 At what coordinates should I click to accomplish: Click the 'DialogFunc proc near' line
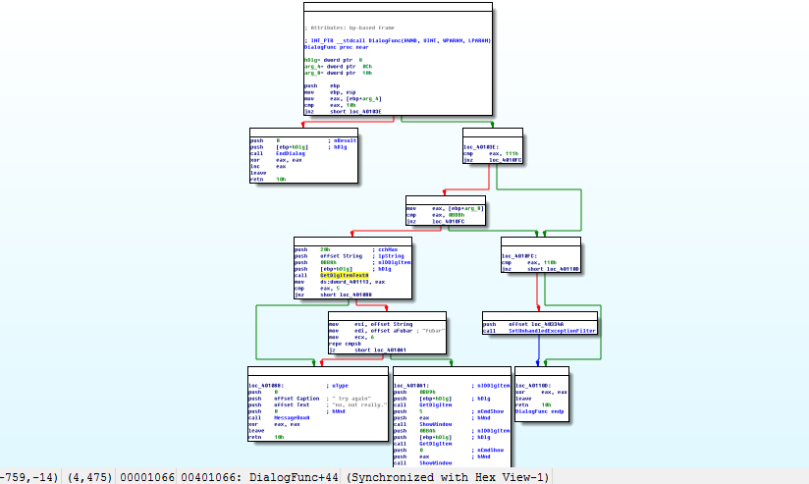337,47
